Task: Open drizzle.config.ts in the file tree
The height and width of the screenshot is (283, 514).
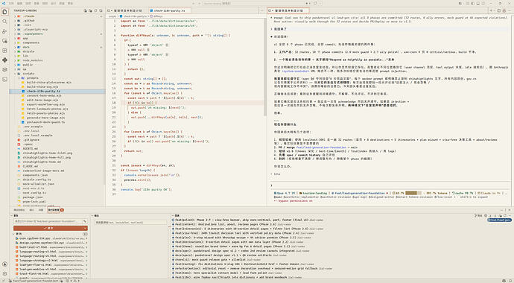Action: pyautogui.click(x=37, y=179)
